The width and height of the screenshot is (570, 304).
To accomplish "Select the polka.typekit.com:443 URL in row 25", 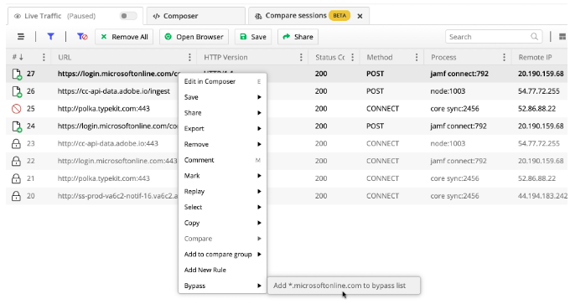I will pyautogui.click(x=104, y=109).
